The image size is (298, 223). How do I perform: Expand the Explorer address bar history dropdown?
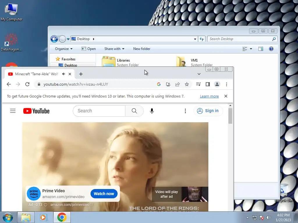[195, 39]
